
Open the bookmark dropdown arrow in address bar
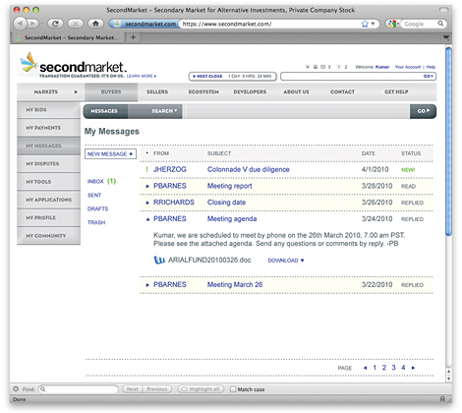[373, 24]
